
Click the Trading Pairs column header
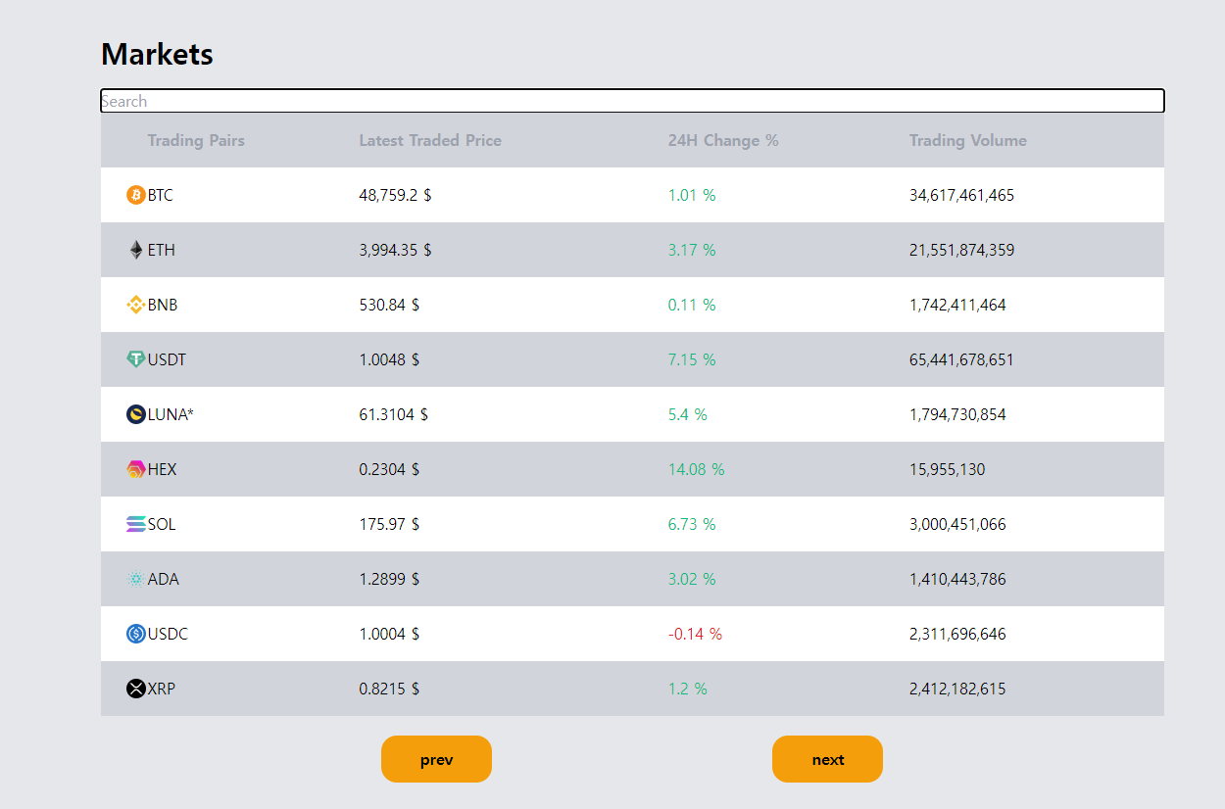[x=196, y=140]
